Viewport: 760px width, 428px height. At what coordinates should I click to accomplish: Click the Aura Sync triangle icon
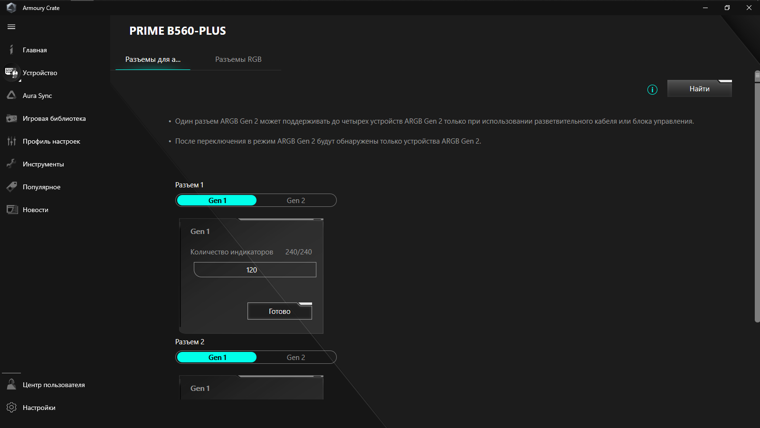pyautogui.click(x=11, y=96)
